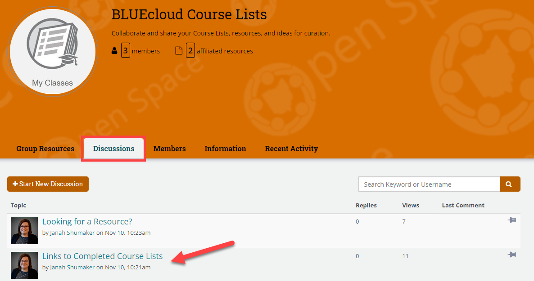The image size is (534, 281).
Task: Open the Information tab
Action: [225, 149]
